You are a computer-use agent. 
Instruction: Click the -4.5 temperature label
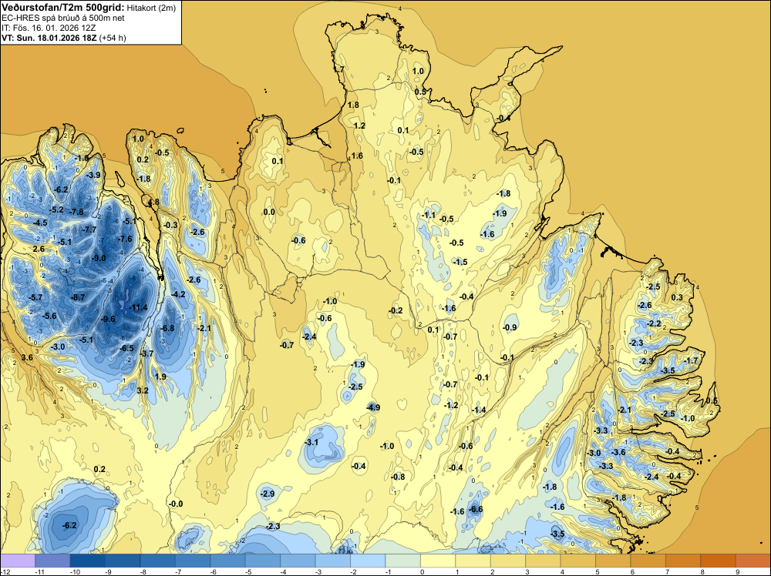point(40,223)
